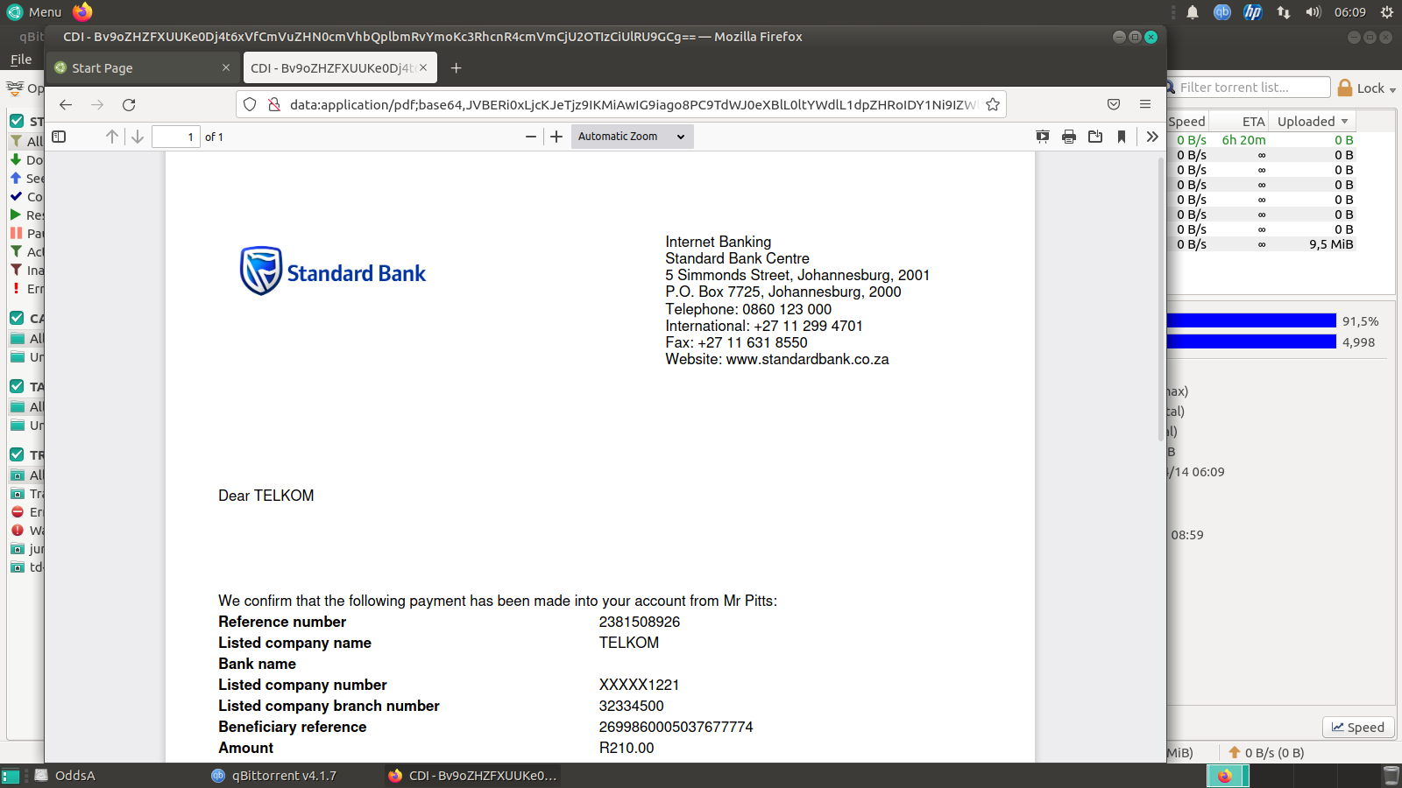The height and width of the screenshot is (788, 1402).
Task: Close the Start Page tab
Action: (226, 67)
